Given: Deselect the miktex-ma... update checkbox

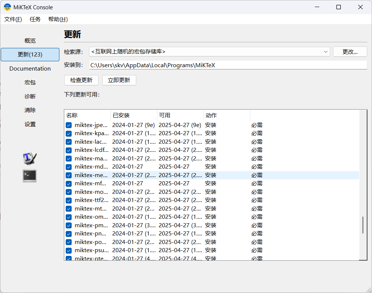Looking at the screenshot, I should point(69,159).
